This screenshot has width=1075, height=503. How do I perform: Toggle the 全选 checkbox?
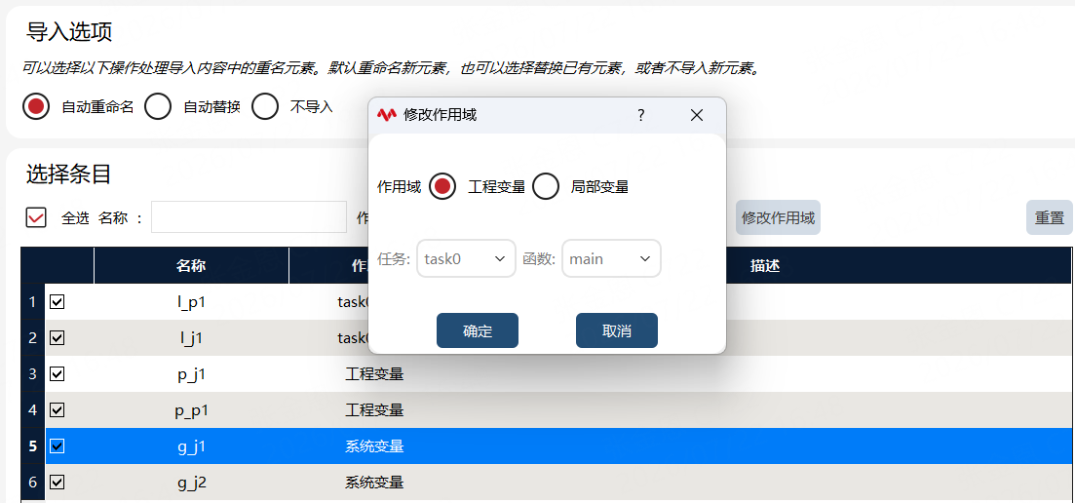[36, 218]
